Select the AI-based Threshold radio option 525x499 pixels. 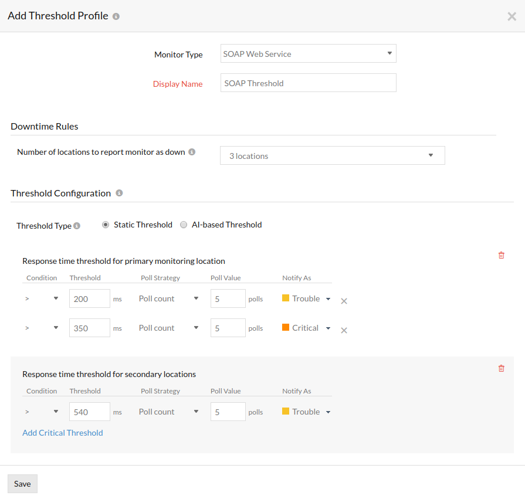click(184, 225)
